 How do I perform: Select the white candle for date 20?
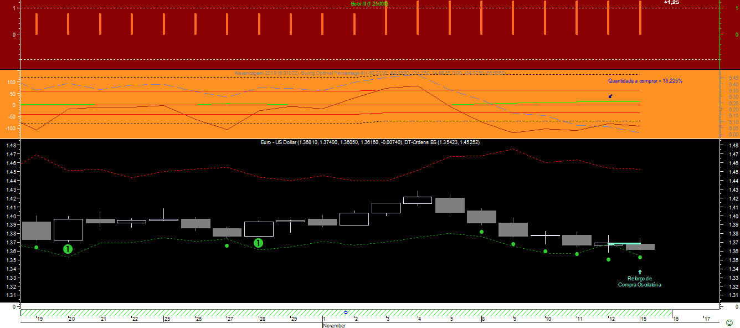68,229
